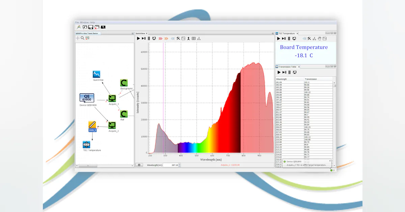Click the open project toolbar icon

[85, 27]
